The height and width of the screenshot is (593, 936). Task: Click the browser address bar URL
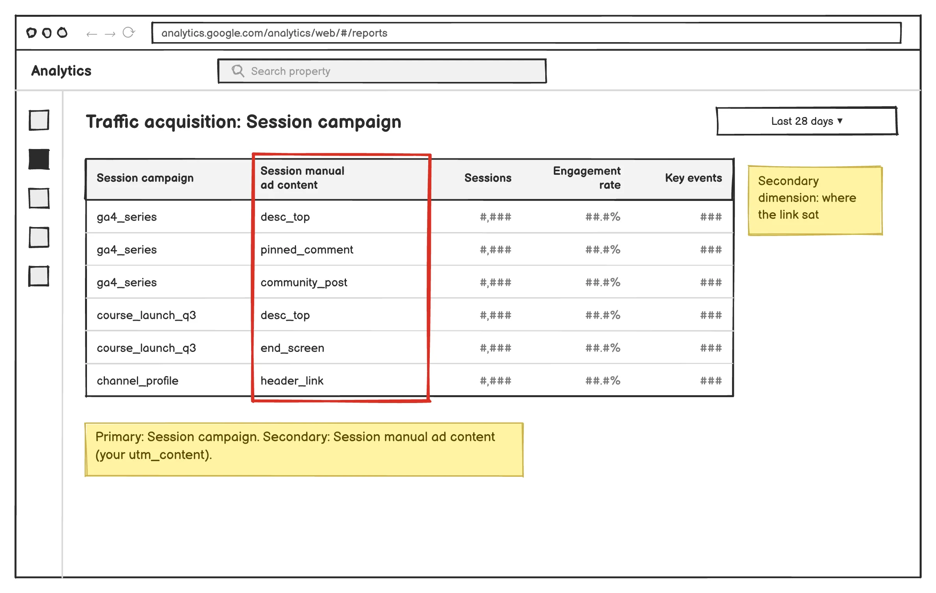coord(526,33)
